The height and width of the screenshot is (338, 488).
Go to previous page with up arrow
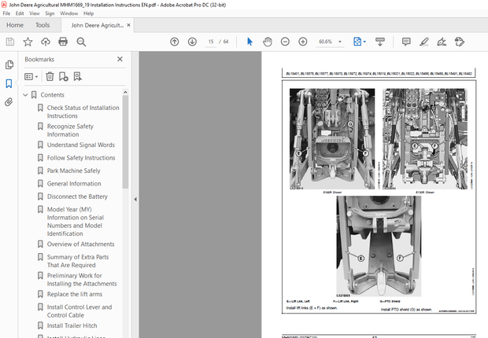[x=174, y=42]
